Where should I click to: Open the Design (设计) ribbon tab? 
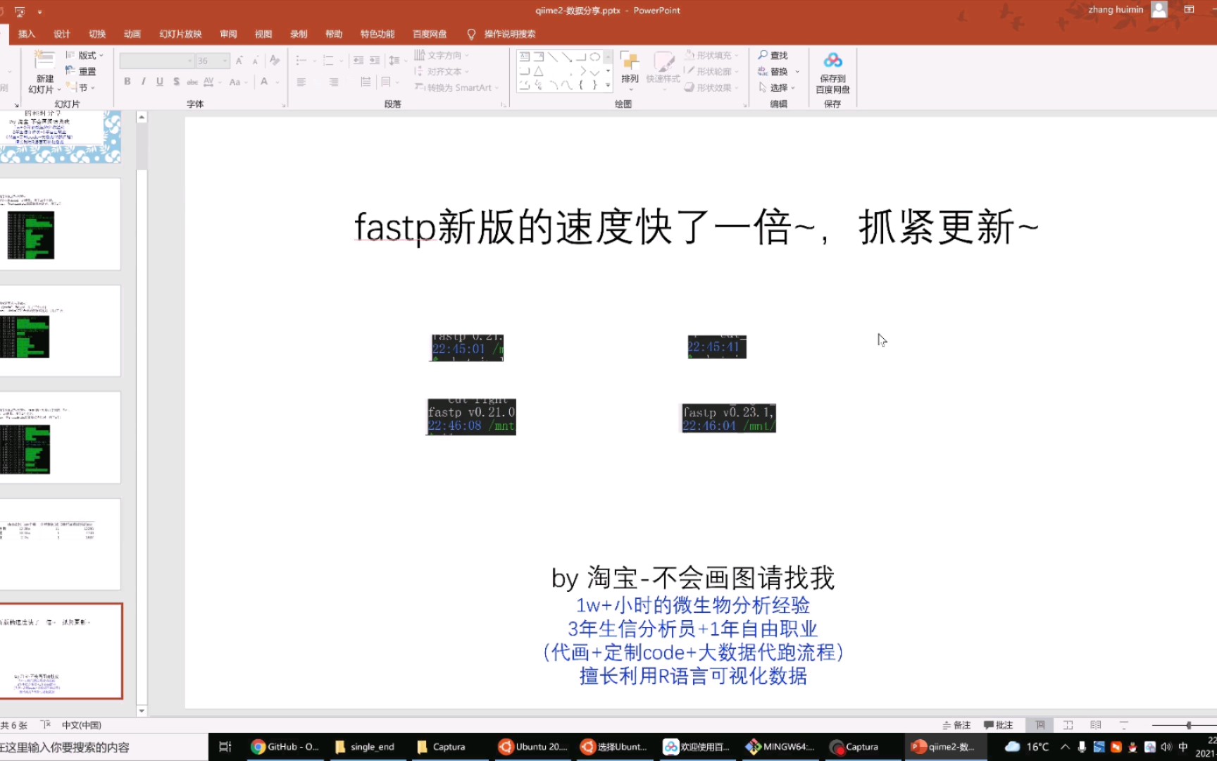coord(62,34)
